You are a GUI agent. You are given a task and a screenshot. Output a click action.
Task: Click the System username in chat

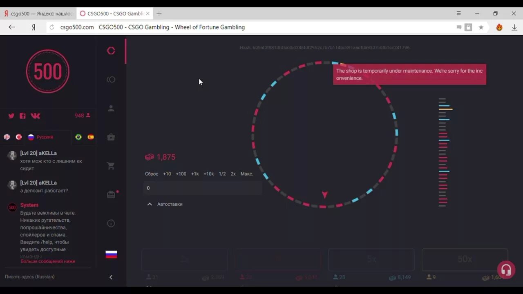point(29,205)
